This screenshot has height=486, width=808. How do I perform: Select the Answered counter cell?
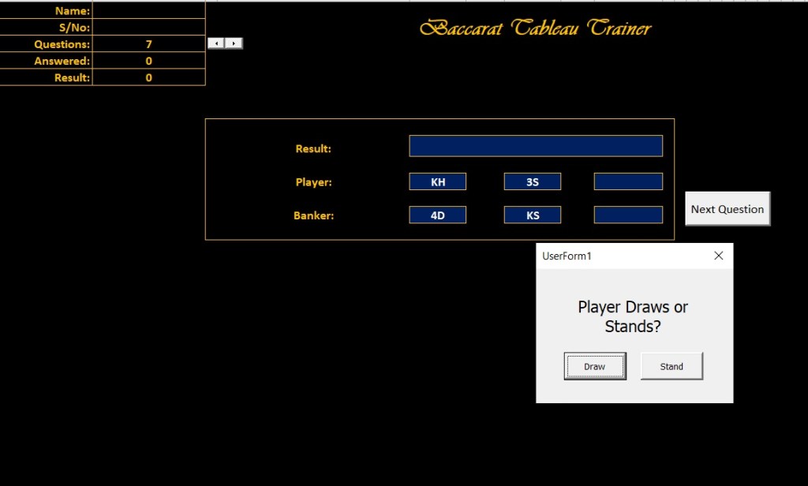point(148,60)
